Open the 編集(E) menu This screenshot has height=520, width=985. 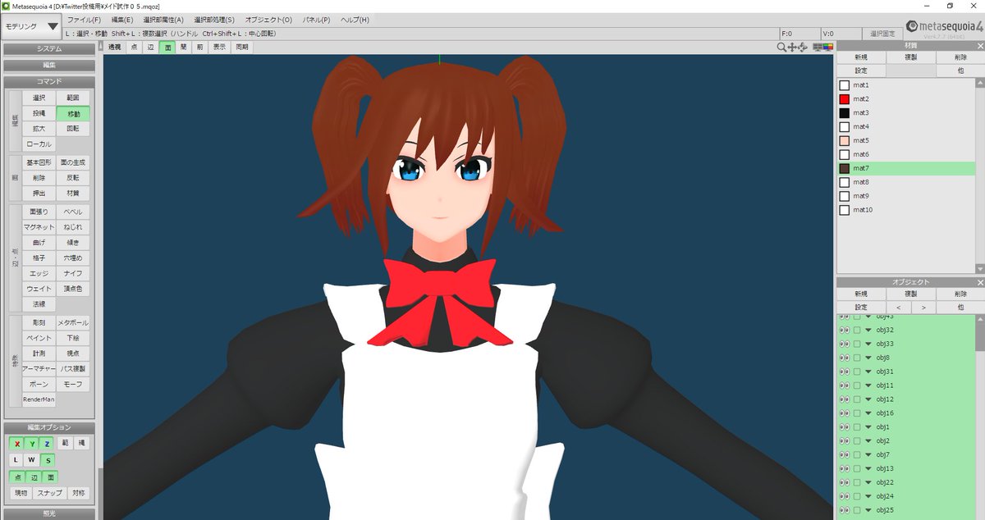pos(121,19)
